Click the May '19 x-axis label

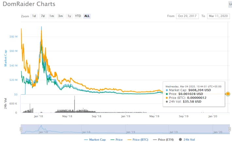pos(154,116)
